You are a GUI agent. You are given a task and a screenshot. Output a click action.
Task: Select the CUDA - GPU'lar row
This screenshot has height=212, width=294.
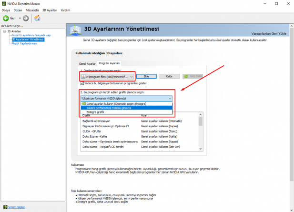click(140, 131)
